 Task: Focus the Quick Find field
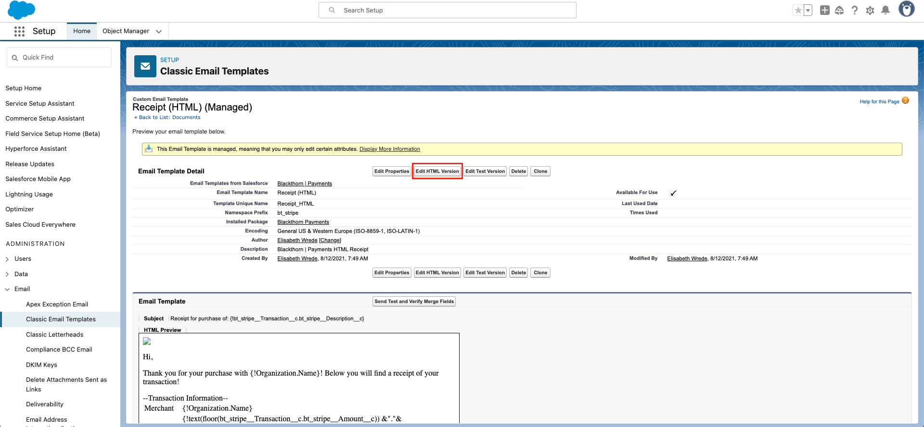pos(59,58)
